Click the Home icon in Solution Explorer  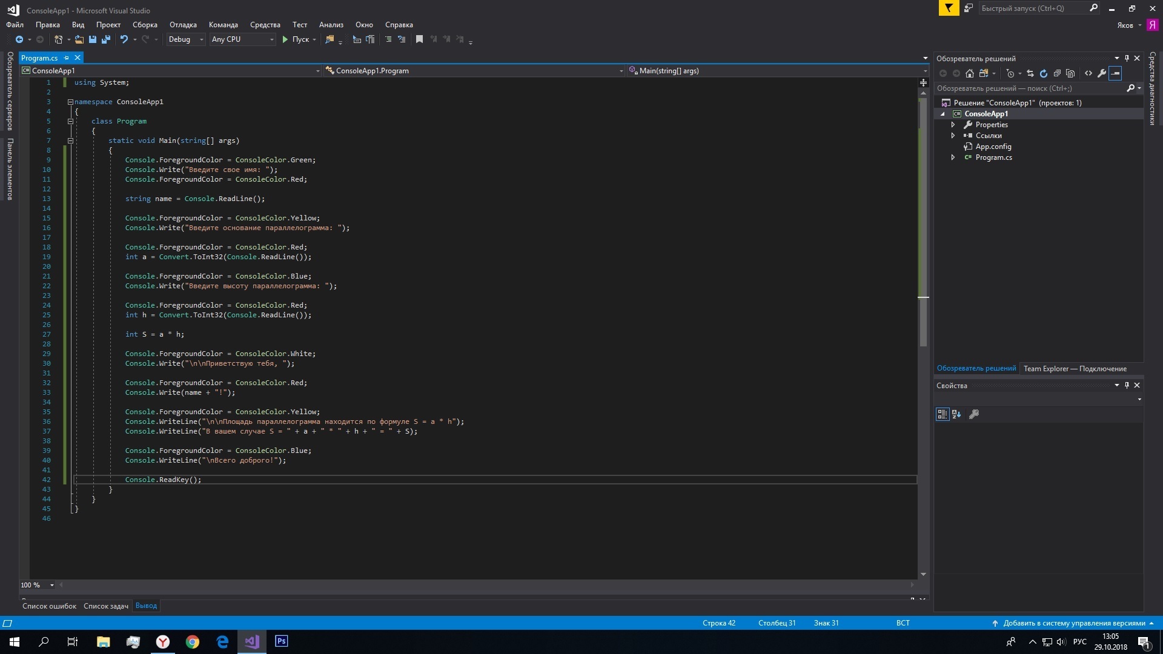(970, 73)
